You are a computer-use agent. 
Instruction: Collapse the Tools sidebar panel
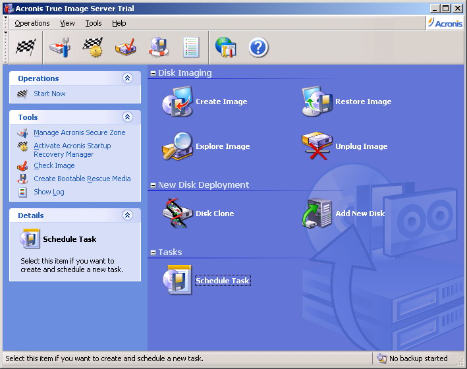click(x=128, y=117)
